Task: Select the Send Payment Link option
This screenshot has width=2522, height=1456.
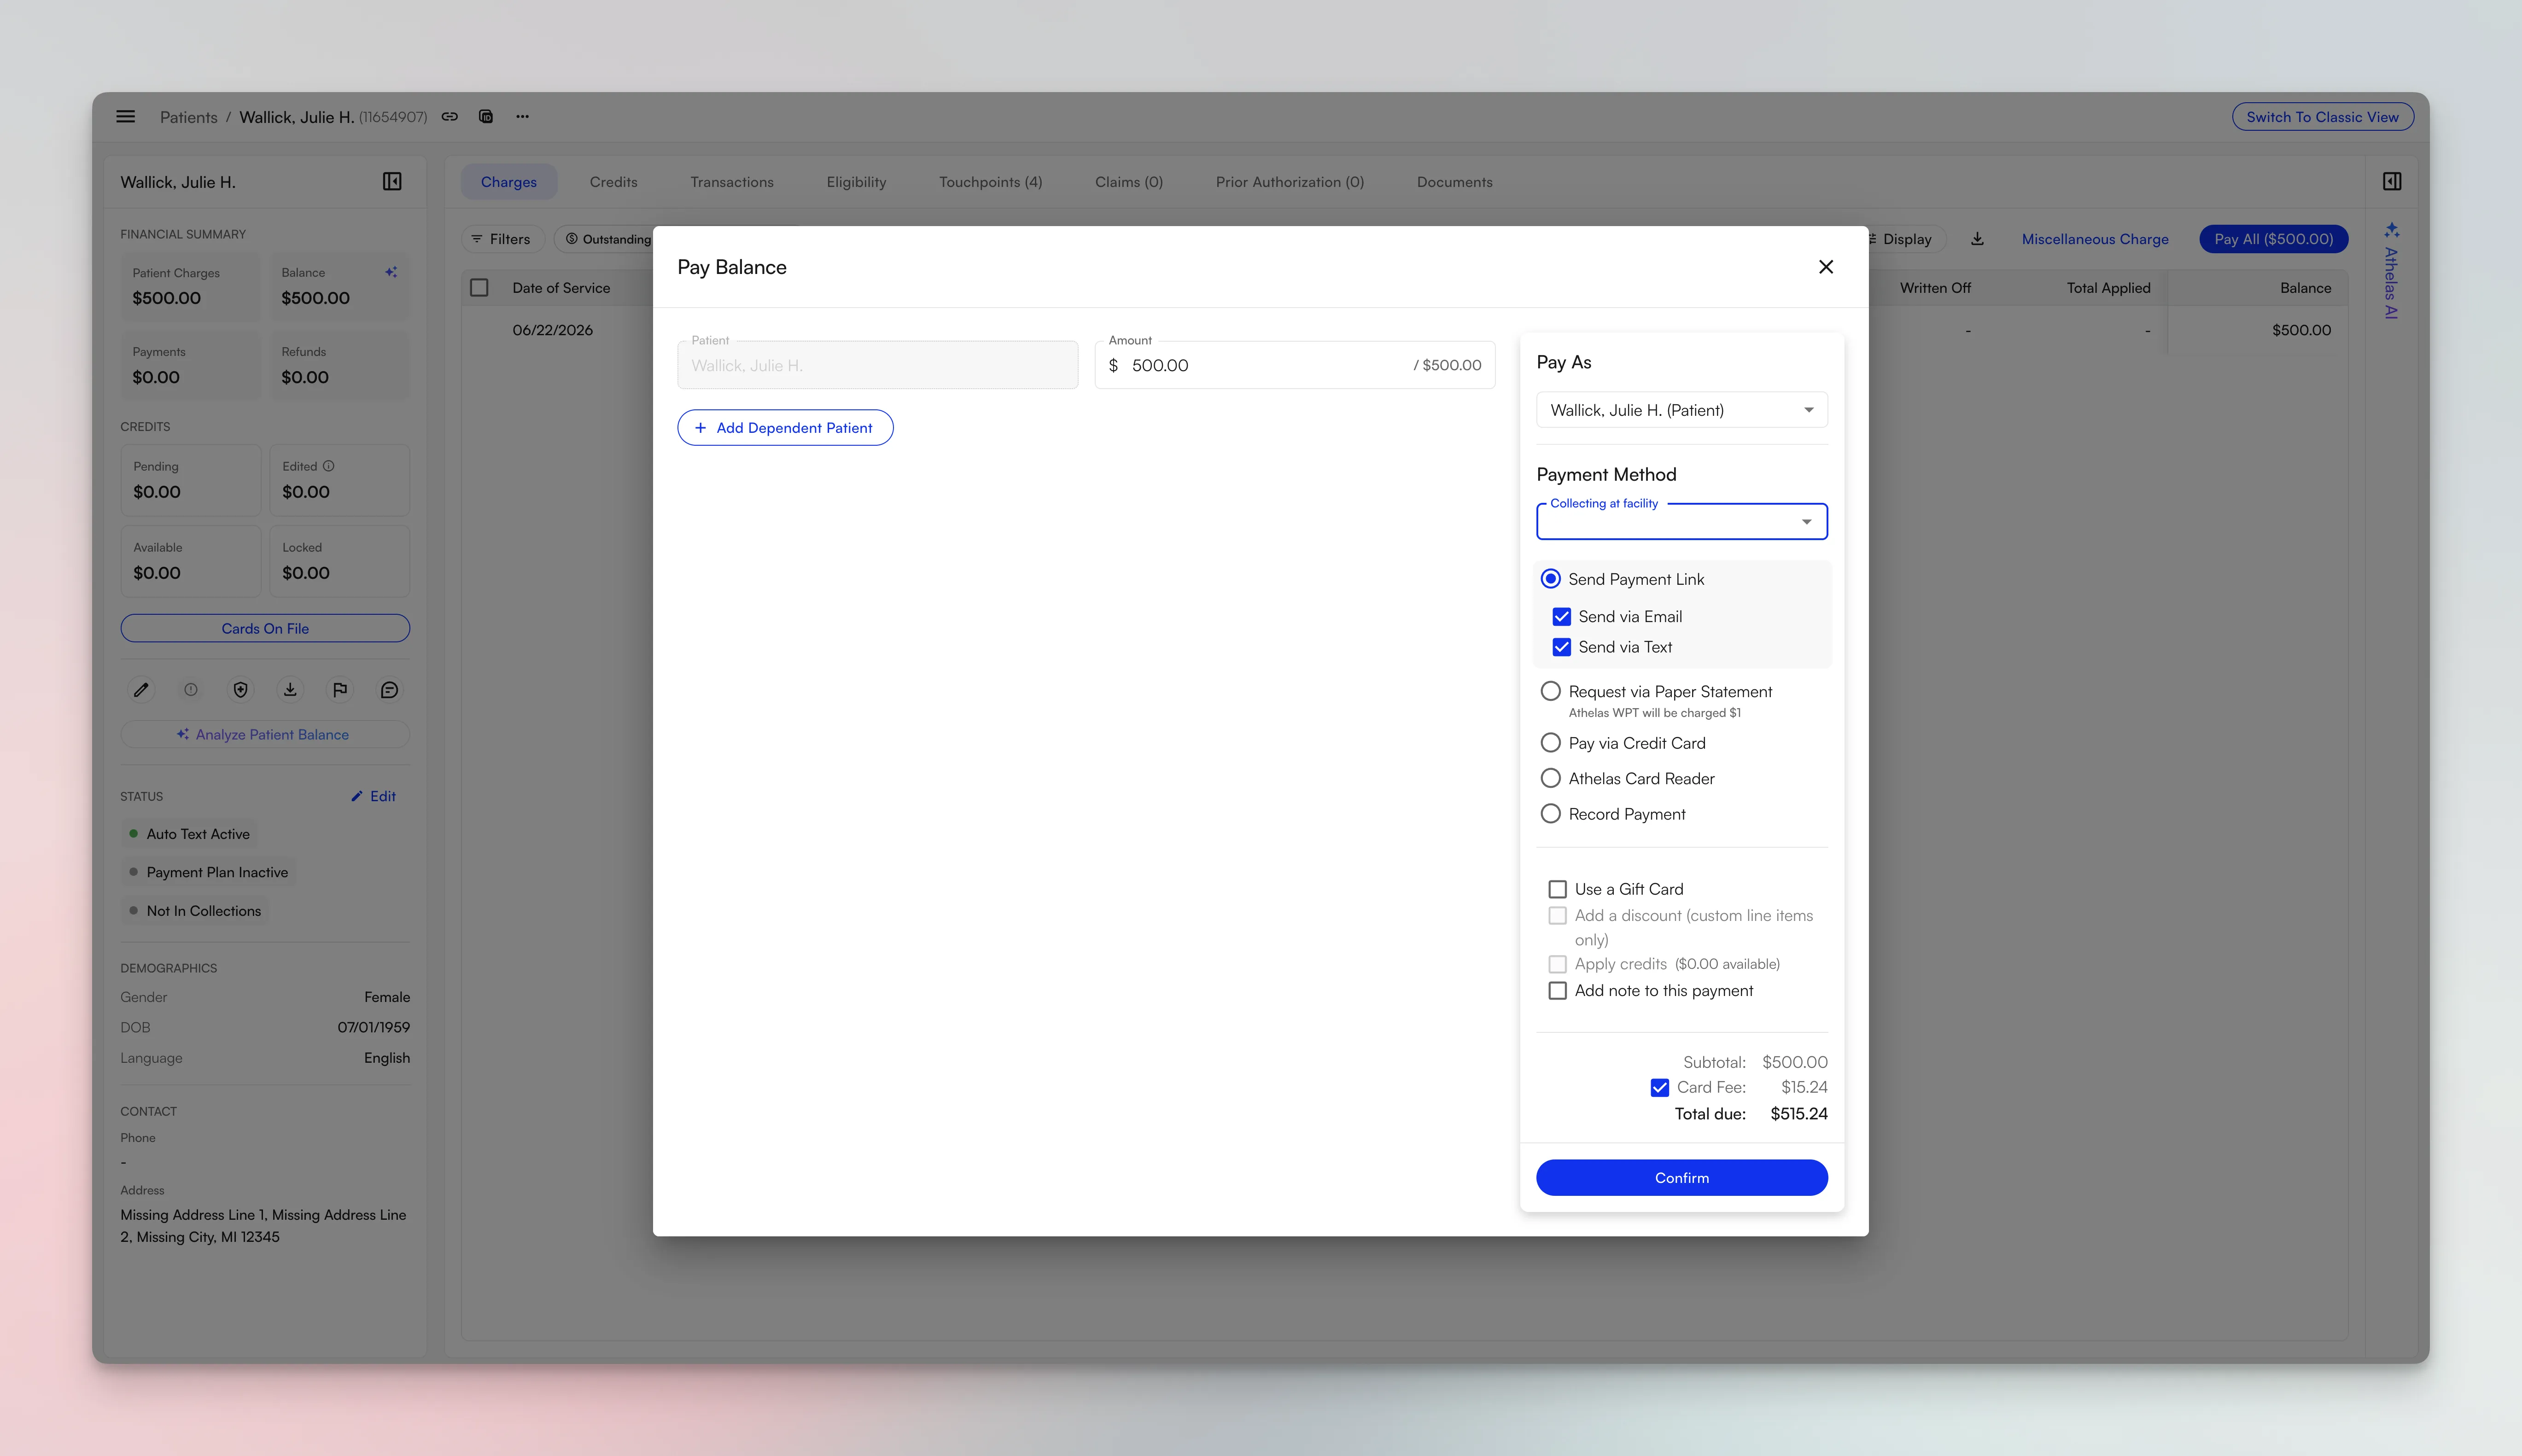Action: pyautogui.click(x=1551, y=579)
